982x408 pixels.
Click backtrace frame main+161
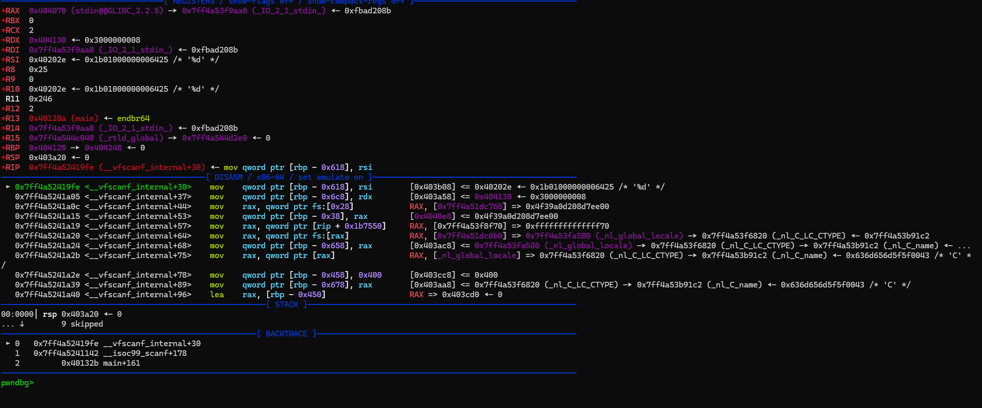[x=122, y=363]
